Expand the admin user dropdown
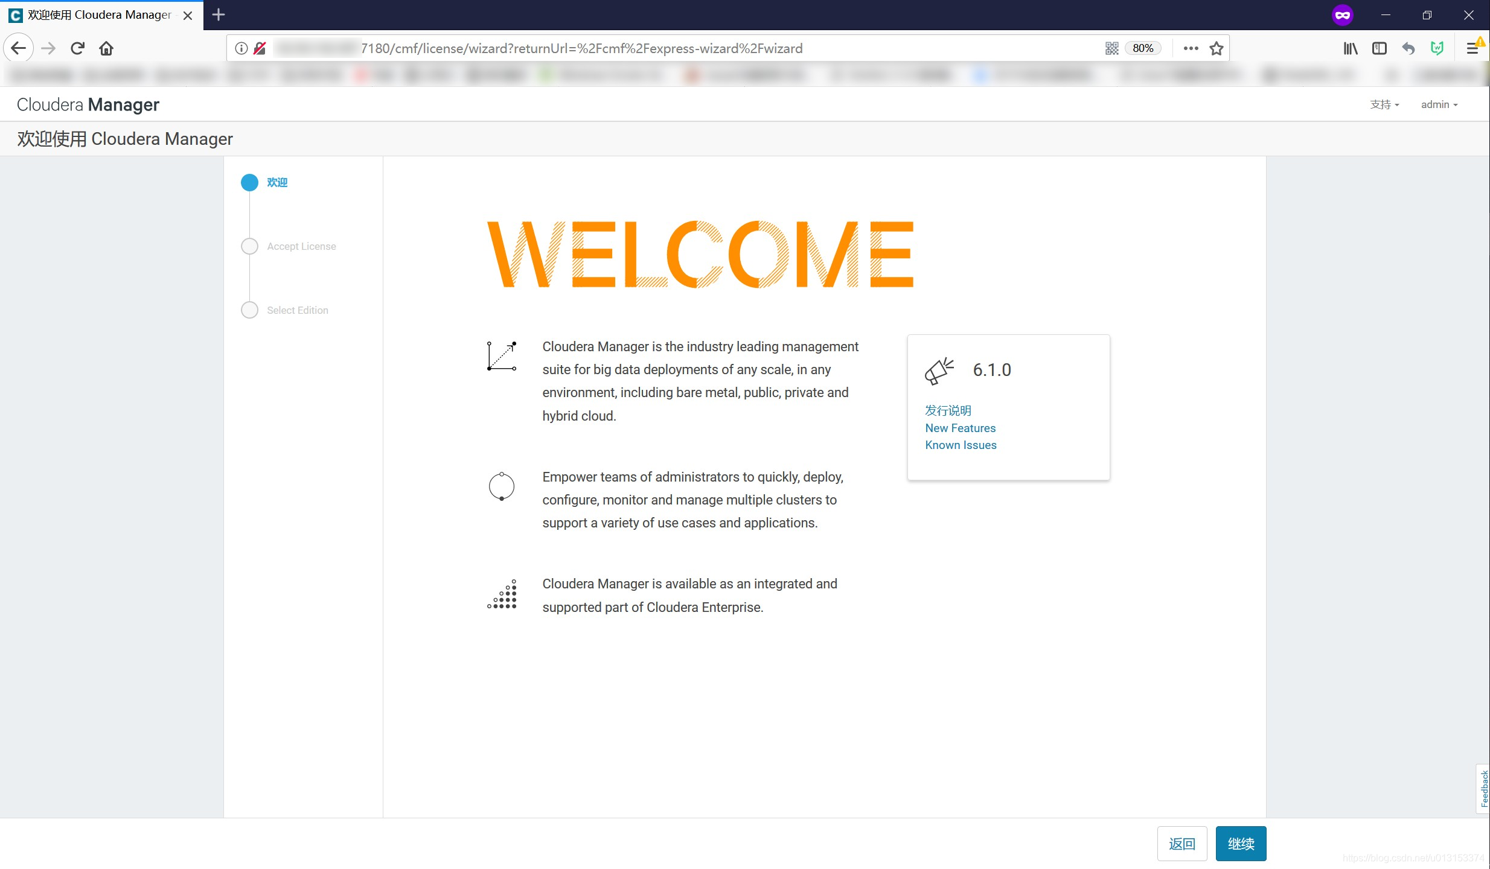 [1439, 104]
